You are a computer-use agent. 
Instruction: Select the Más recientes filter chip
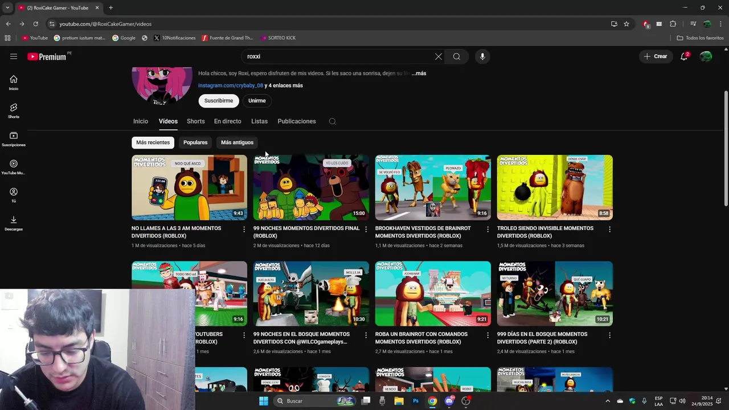[153, 142]
